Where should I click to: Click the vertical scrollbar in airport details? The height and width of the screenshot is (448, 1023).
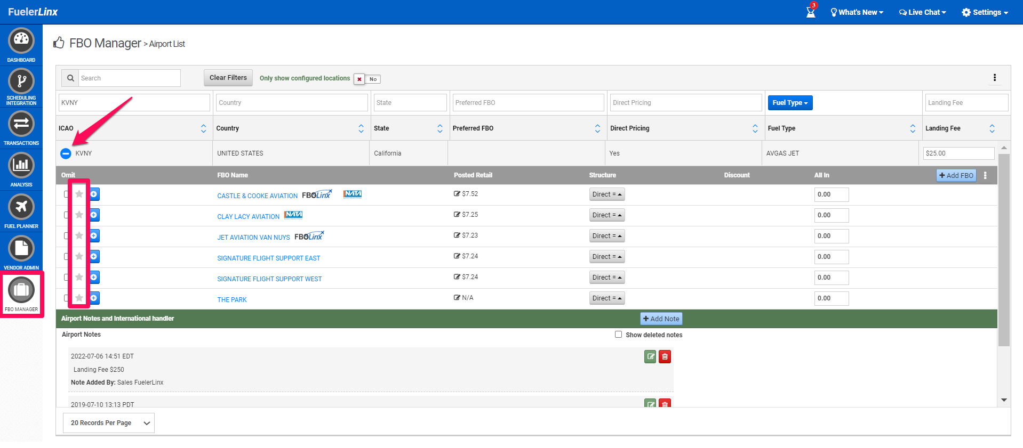pyautogui.click(x=1004, y=250)
